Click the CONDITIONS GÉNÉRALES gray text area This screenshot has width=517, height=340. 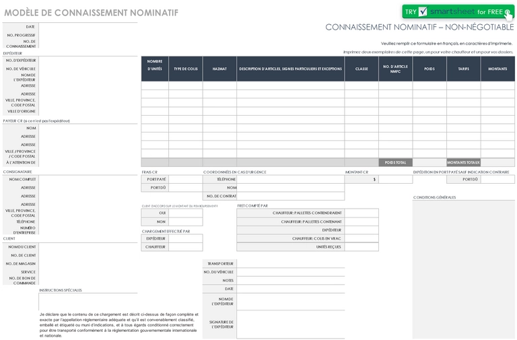(x=463, y=269)
